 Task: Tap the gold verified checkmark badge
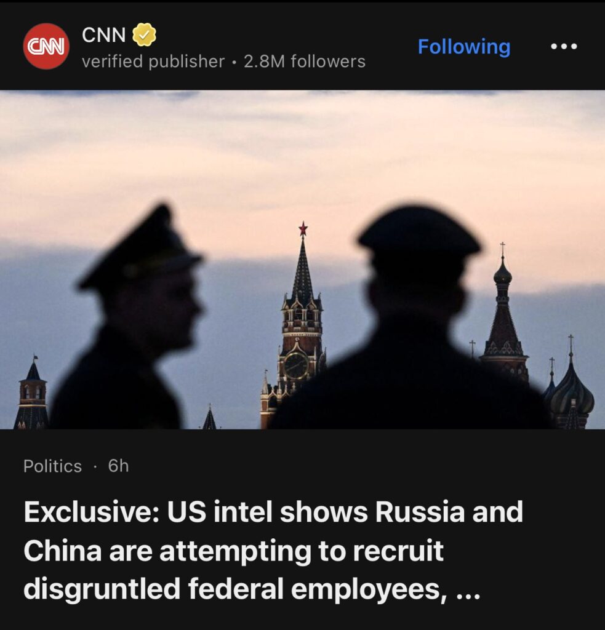coord(144,34)
